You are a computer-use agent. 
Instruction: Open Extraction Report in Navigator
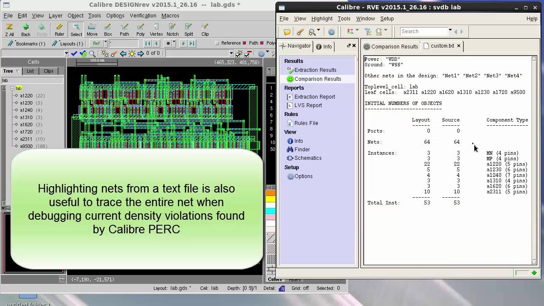(x=311, y=97)
